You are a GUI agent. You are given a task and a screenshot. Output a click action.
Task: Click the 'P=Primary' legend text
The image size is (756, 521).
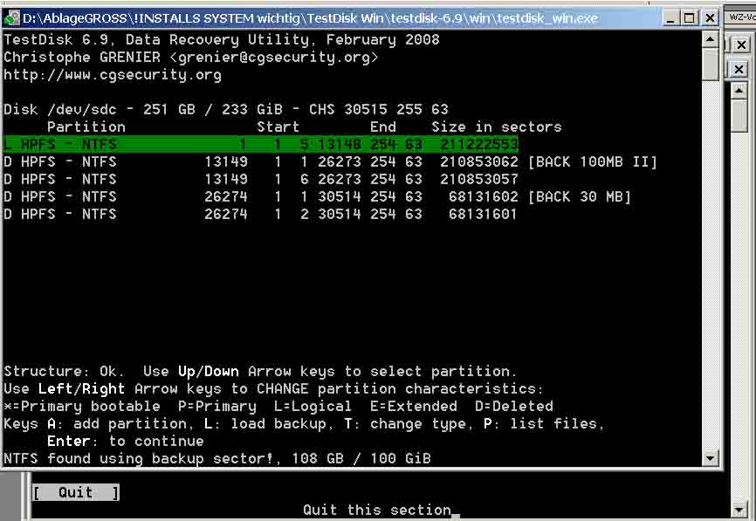[x=217, y=407]
